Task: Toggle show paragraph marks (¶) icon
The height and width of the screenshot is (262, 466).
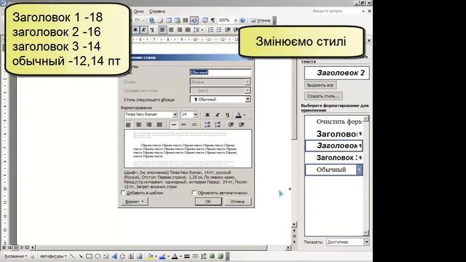Action: [213, 20]
